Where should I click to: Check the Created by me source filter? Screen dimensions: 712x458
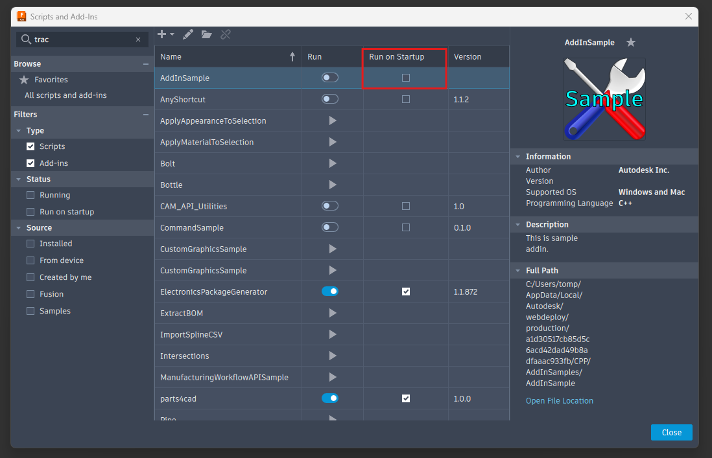click(30, 277)
